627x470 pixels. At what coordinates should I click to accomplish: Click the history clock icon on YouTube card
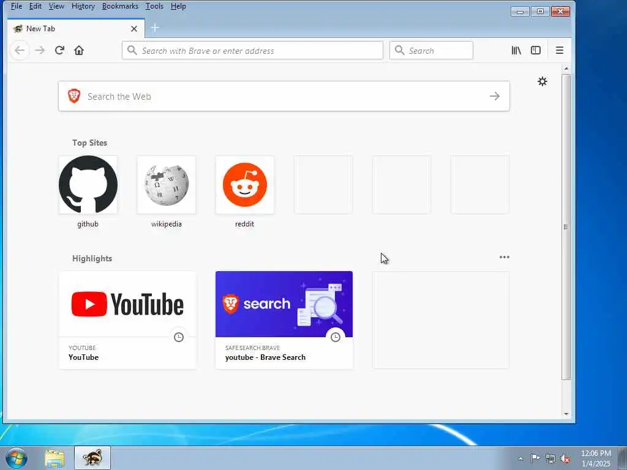point(179,337)
